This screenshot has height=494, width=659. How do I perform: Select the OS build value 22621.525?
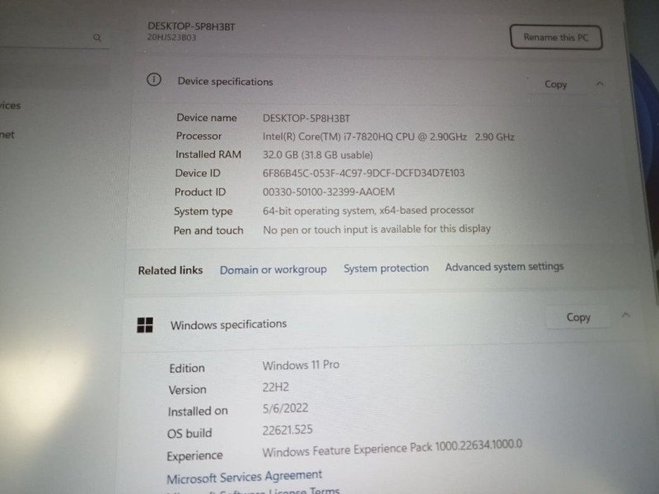(x=287, y=430)
